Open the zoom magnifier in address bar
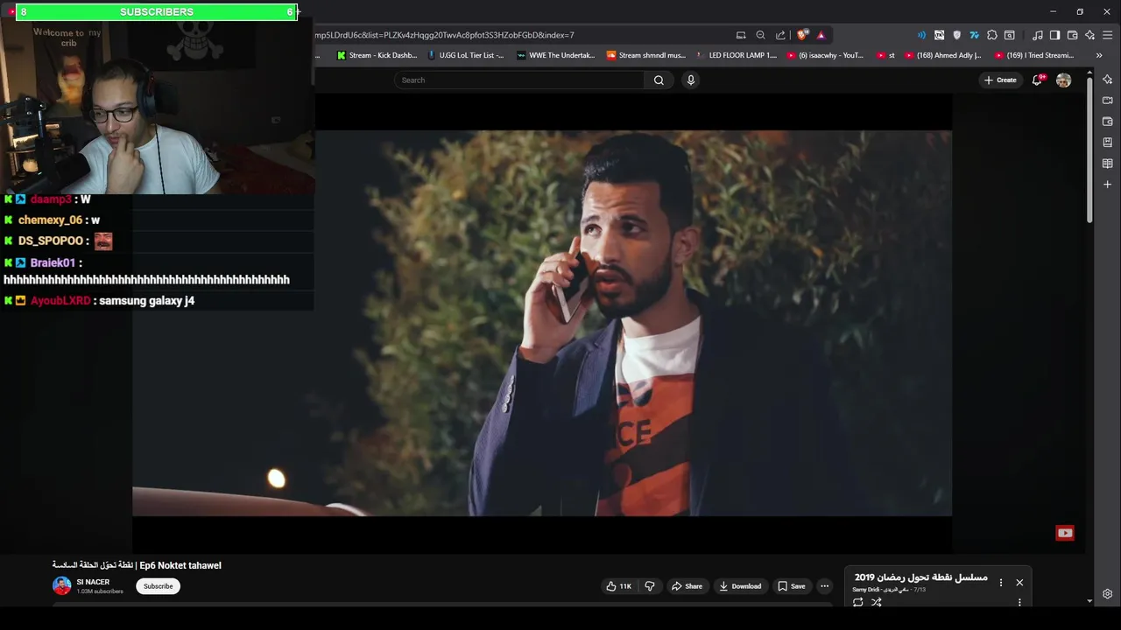Screen dimensions: 1121x630 (x=760, y=35)
